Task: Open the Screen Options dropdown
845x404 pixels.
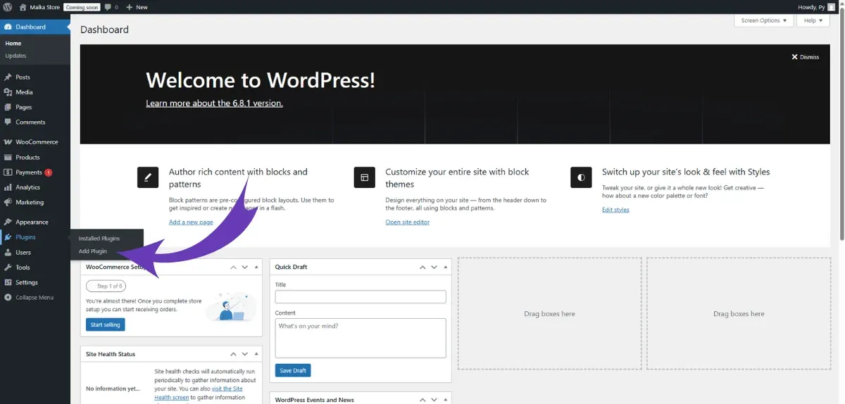Action: pyautogui.click(x=763, y=20)
